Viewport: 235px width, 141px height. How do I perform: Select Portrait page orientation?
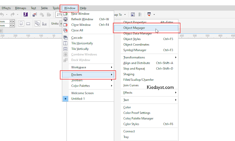[21, 23]
